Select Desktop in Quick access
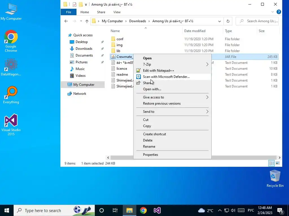This screenshot has height=216, width=289. coord(82,42)
